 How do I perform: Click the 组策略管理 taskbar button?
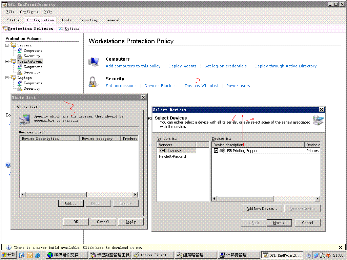pyautogui.click(x=196, y=255)
